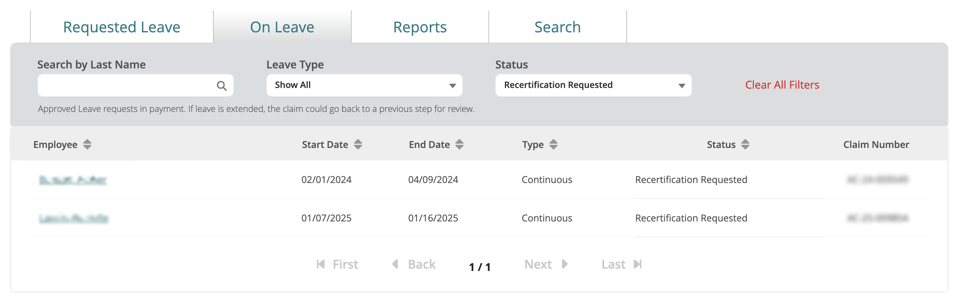Open employee link with 02/01/2024 start date
Screen dimensions: 954x304
point(73,180)
